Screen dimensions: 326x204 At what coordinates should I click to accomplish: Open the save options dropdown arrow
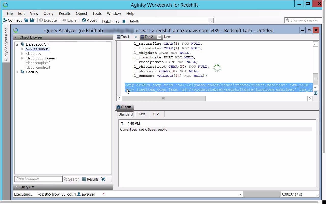35,20
